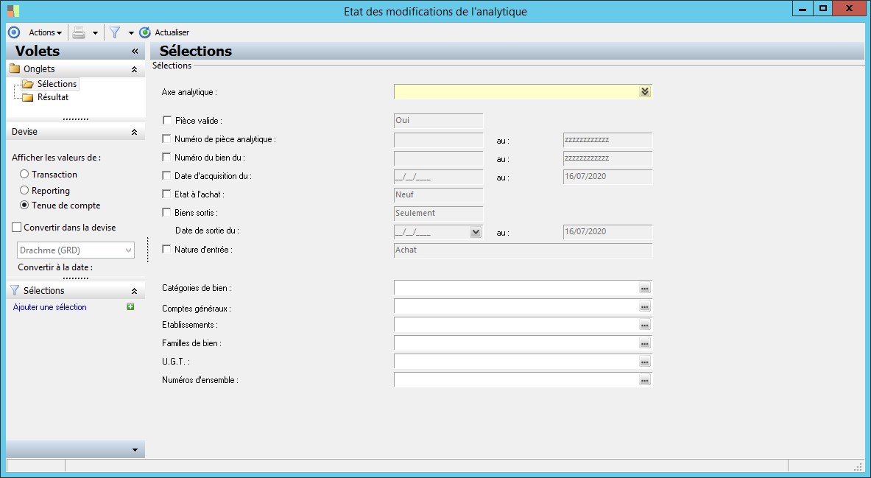Click the Etat à l'achat Neuf field

[438, 195]
